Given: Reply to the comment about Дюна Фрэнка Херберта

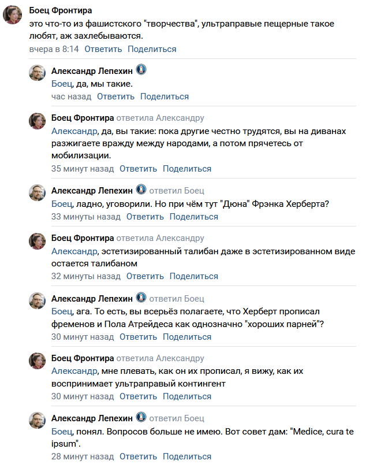Looking at the screenshot, I should (145, 217).
